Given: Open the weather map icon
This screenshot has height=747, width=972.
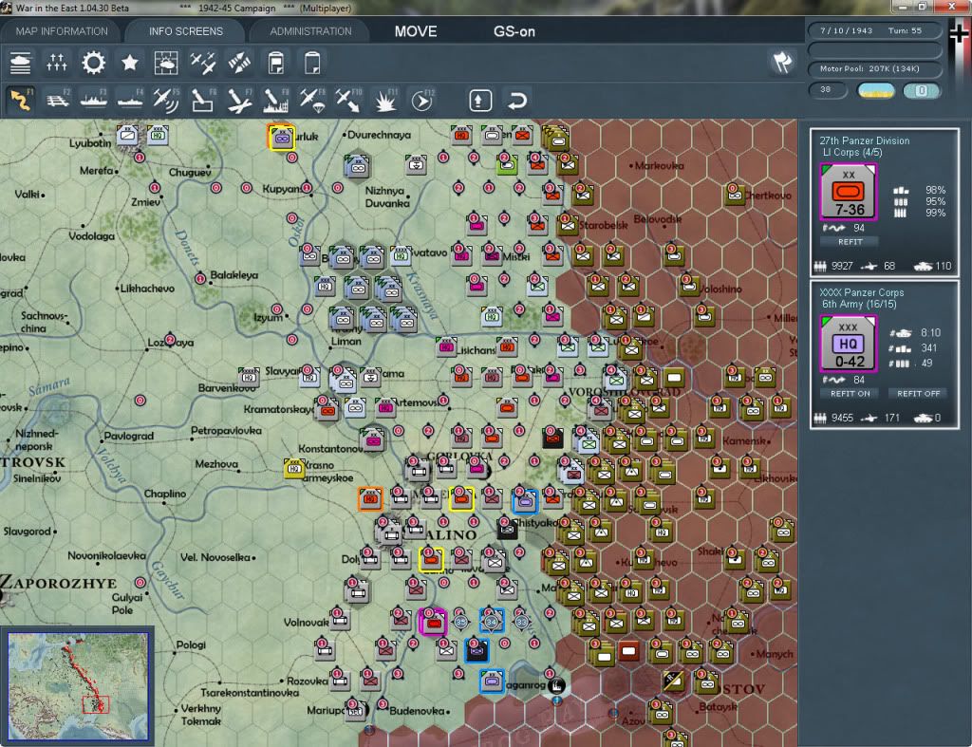Looking at the screenshot, I should tap(166, 63).
